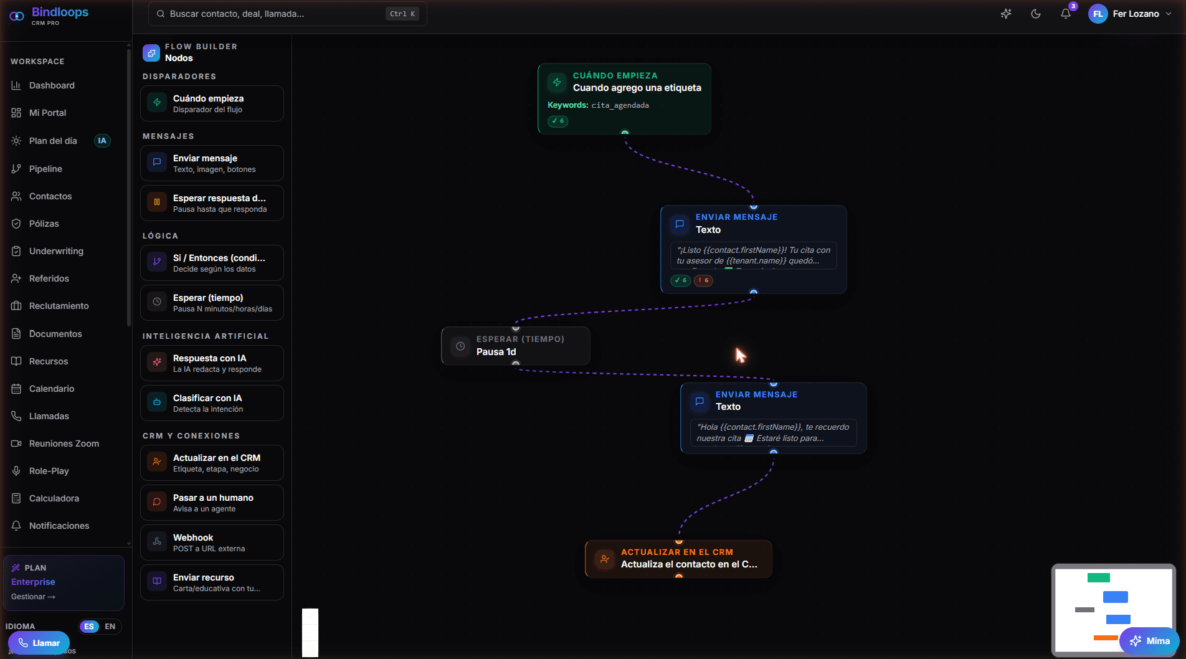Click the Llamar call button

point(39,643)
